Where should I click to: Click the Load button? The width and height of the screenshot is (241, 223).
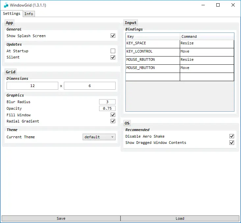[180, 218]
